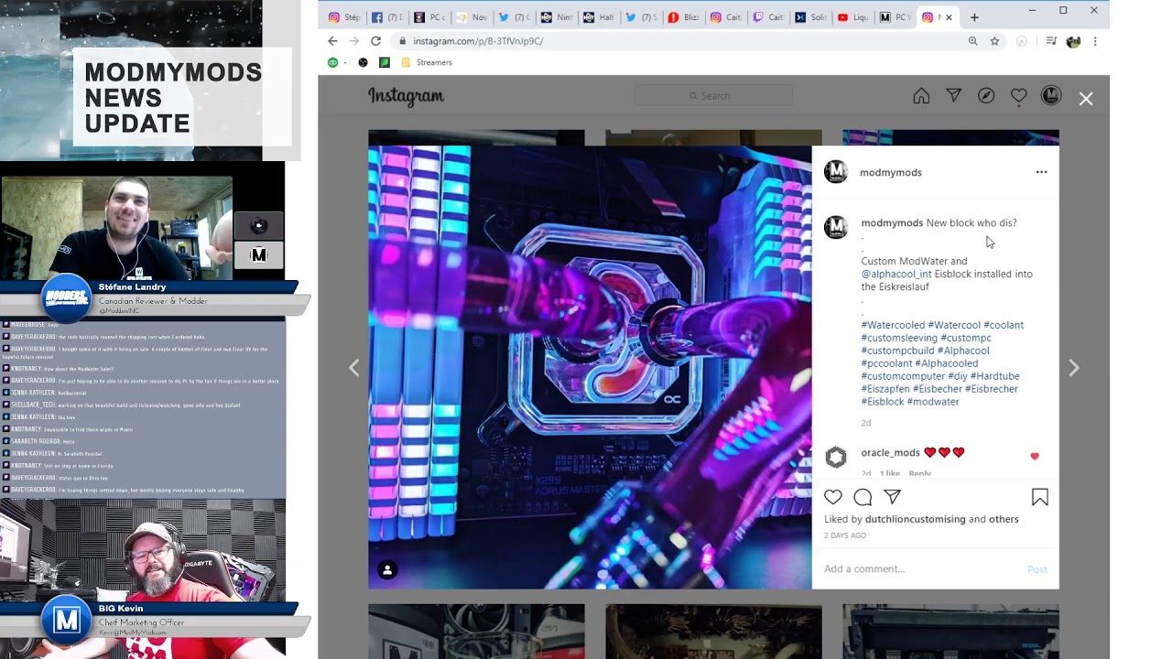Click the Post comment button
This screenshot has width=1172, height=659.
click(1037, 569)
